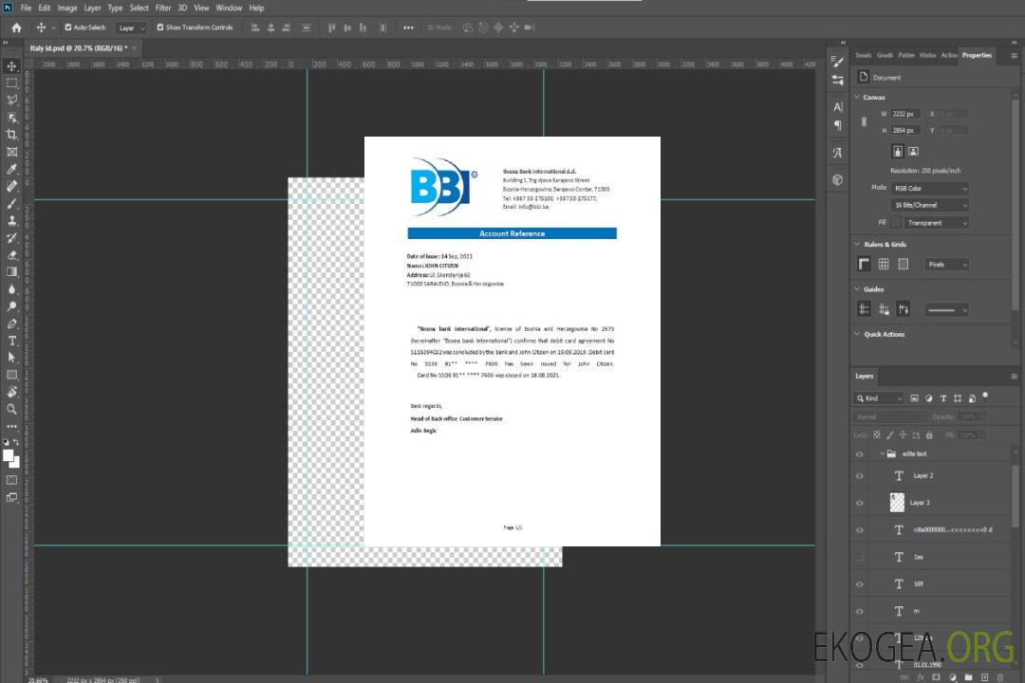Click the canvas width field
The width and height of the screenshot is (1025, 683).
[x=905, y=114]
